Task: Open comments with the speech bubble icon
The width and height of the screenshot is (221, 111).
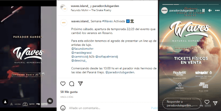Action: coord(72,84)
